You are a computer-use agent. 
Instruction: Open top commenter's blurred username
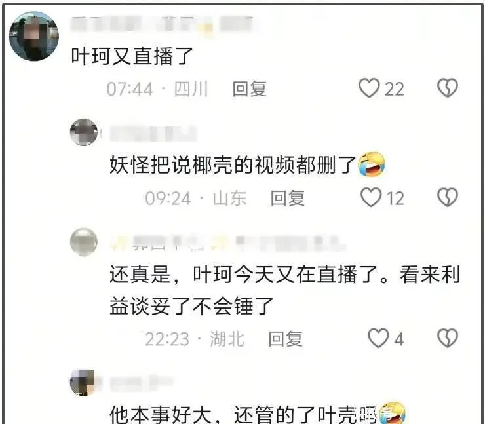[162, 25]
